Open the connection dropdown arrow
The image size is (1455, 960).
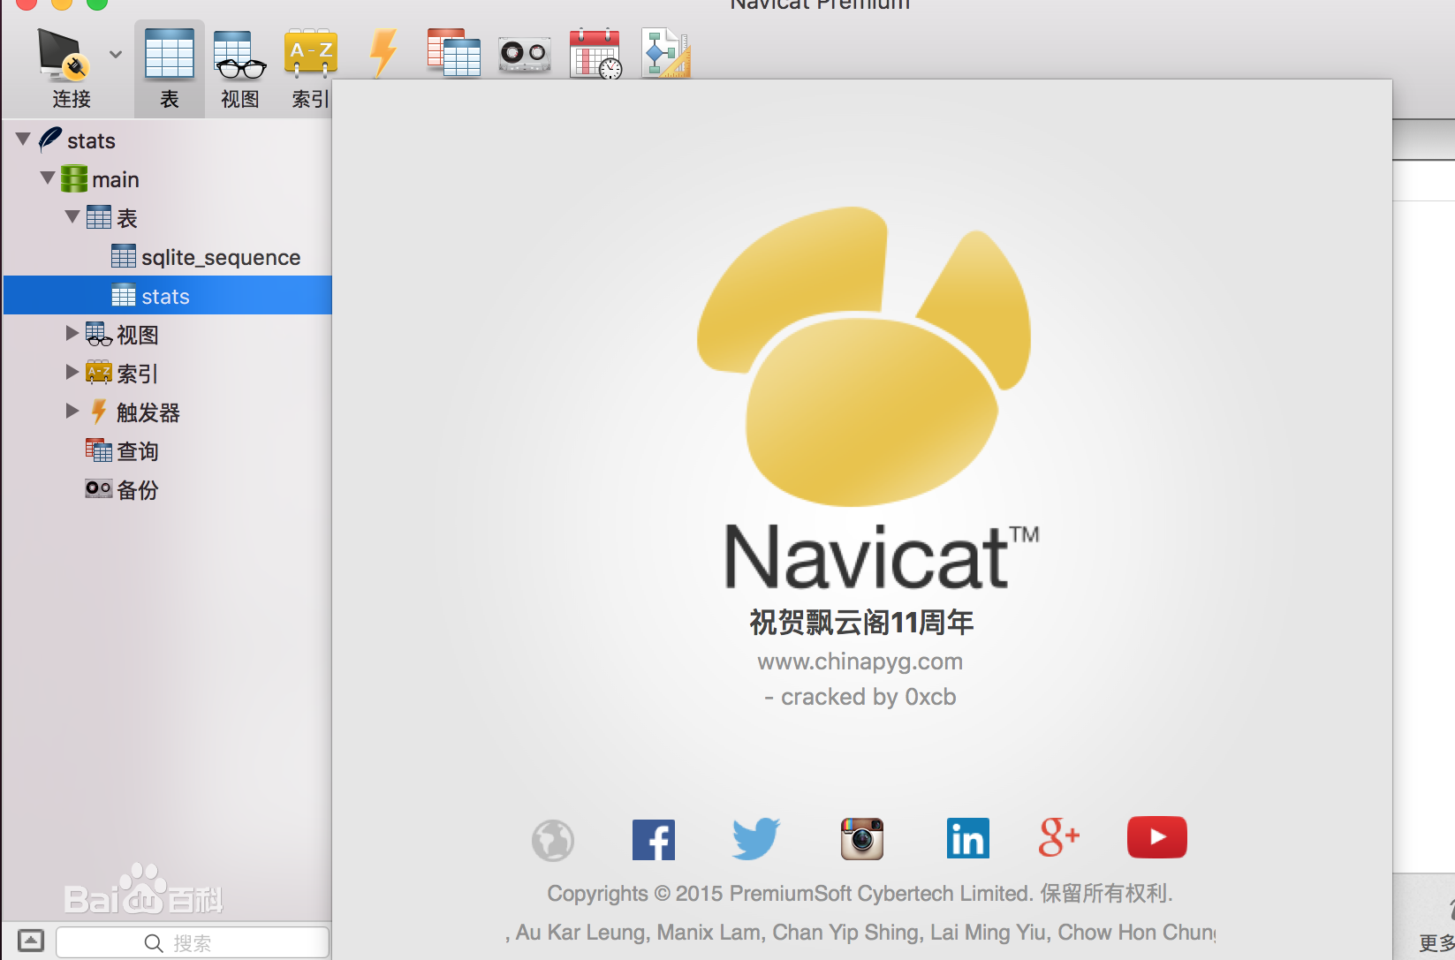116,54
